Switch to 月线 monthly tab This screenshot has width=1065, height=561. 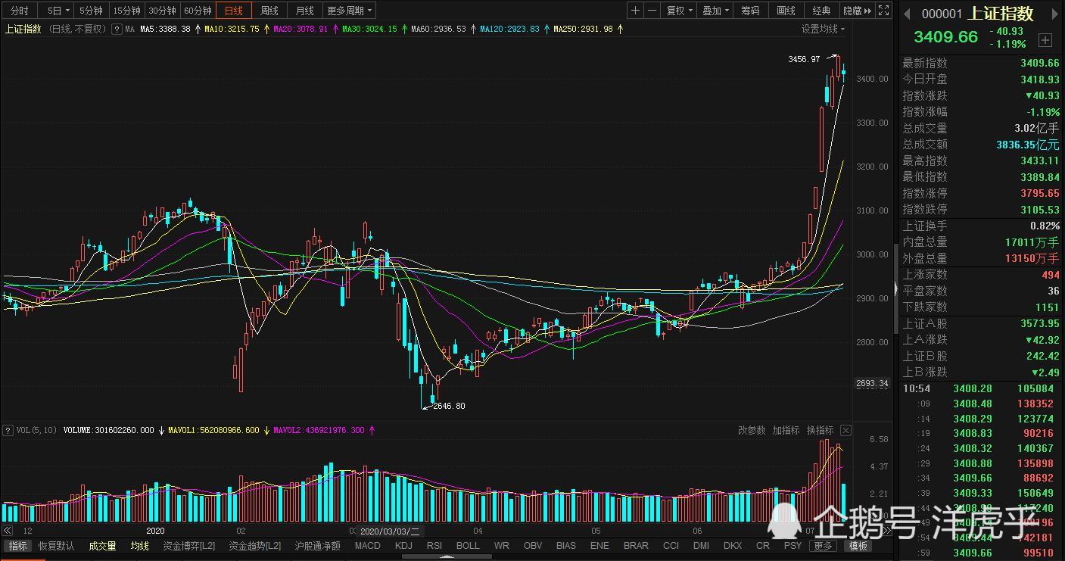click(305, 11)
